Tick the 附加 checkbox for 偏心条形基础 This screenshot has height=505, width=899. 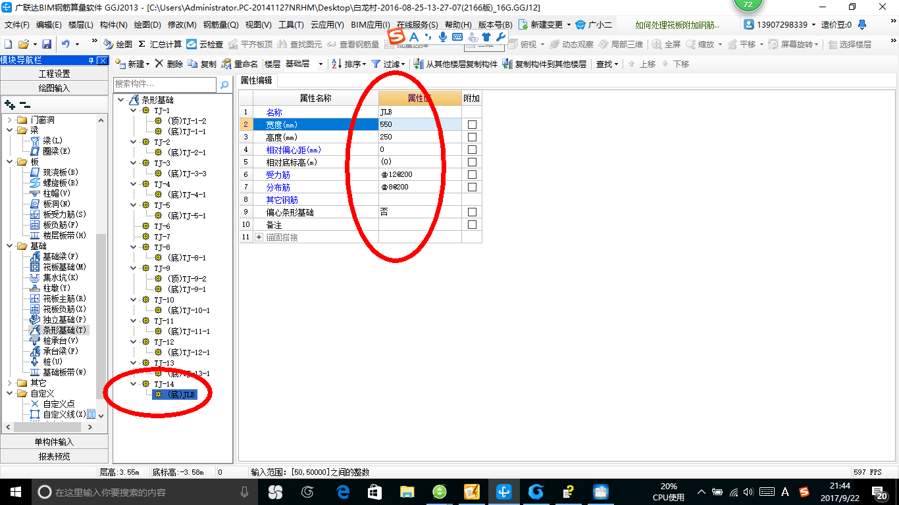(x=472, y=212)
